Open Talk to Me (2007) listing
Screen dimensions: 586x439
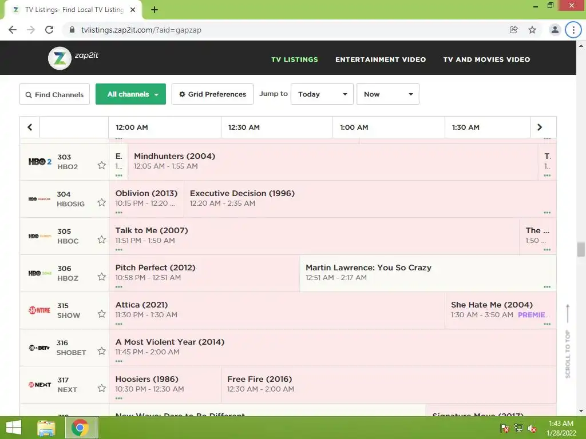pyautogui.click(x=314, y=236)
